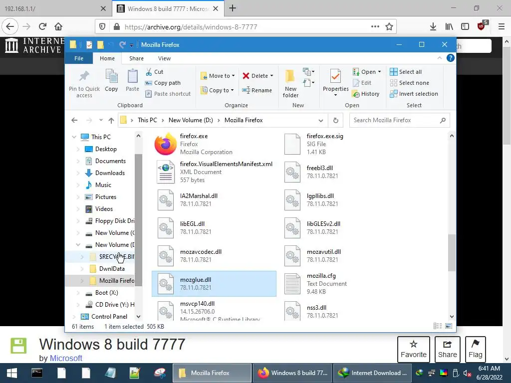Click the Edit command in ribbon

coord(362,83)
